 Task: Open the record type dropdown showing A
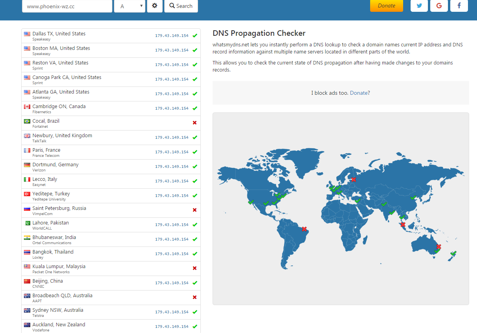pyautogui.click(x=130, y=6)
